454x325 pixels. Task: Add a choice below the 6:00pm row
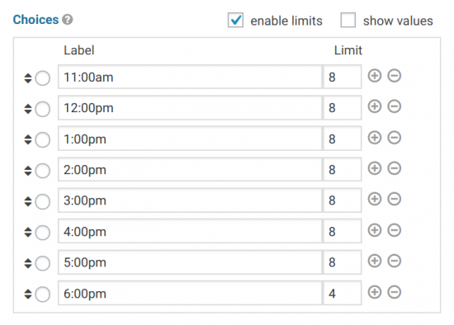375,292
